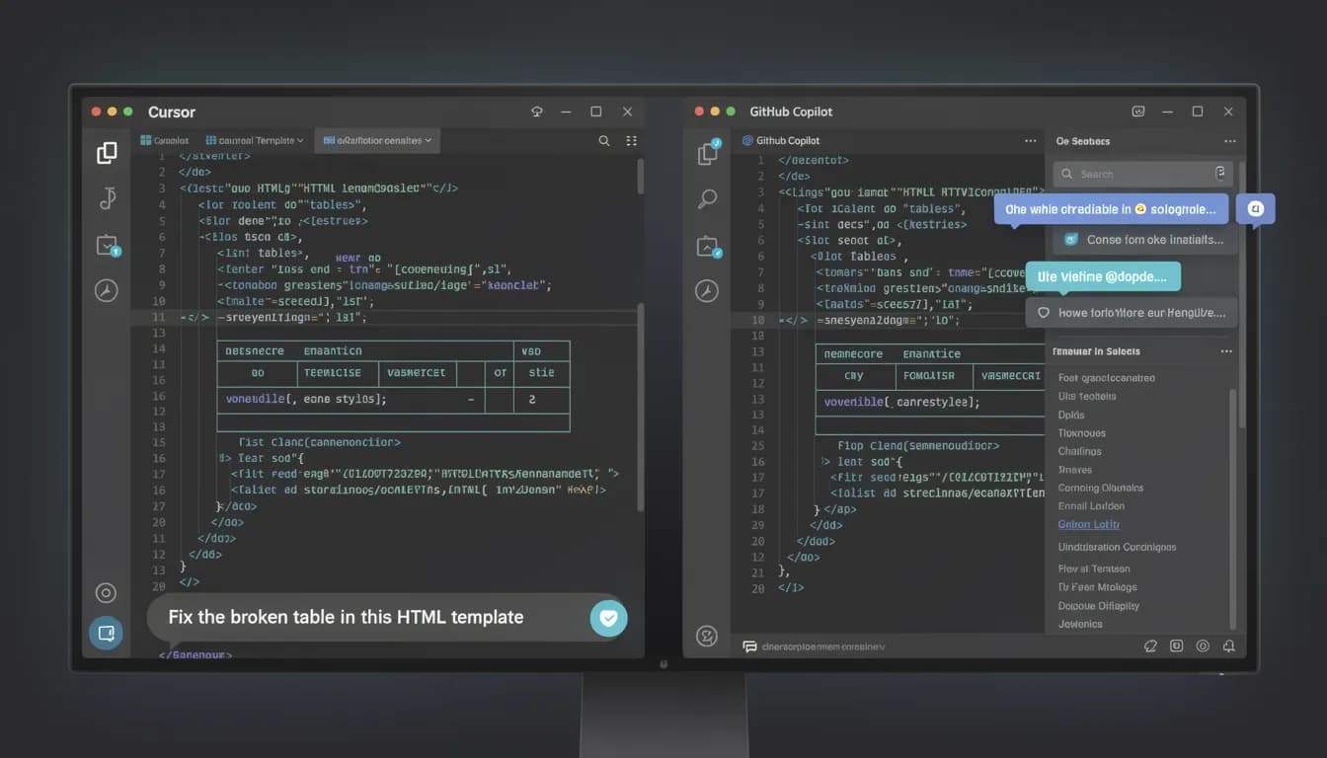This screenshot has height=758, width=1327.
Task: Click the round icon at GitHub Copilot sidebar bottom
Action: (707, 637)
